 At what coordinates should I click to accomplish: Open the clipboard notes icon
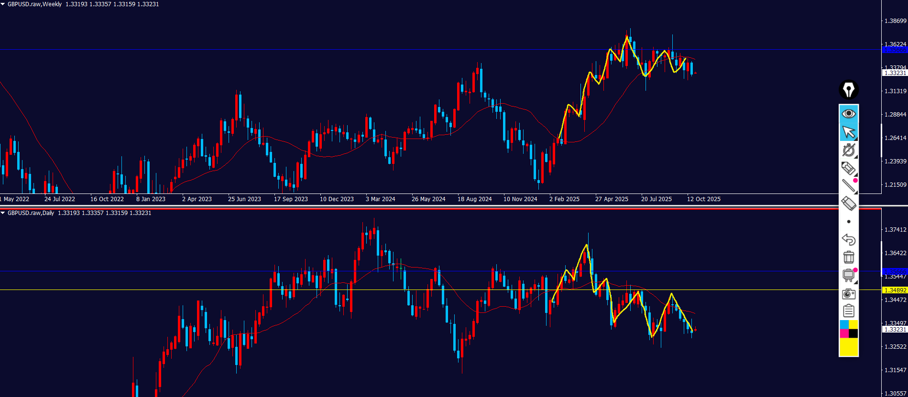pyautogui.click(x=849, y=311)
